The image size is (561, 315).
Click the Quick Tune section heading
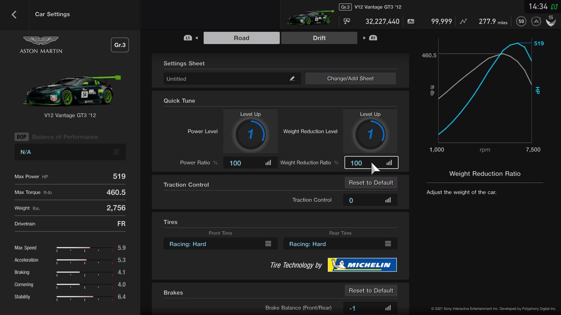(x=179, y=101)
